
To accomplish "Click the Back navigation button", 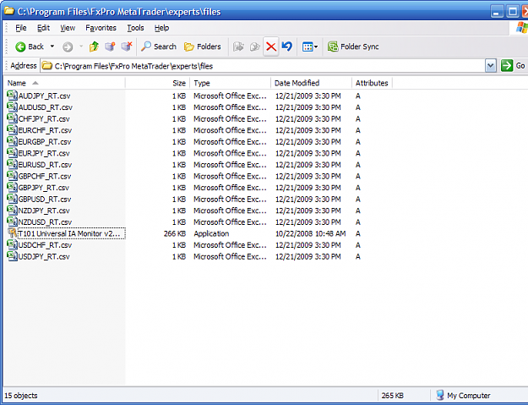I will (29, 47).
